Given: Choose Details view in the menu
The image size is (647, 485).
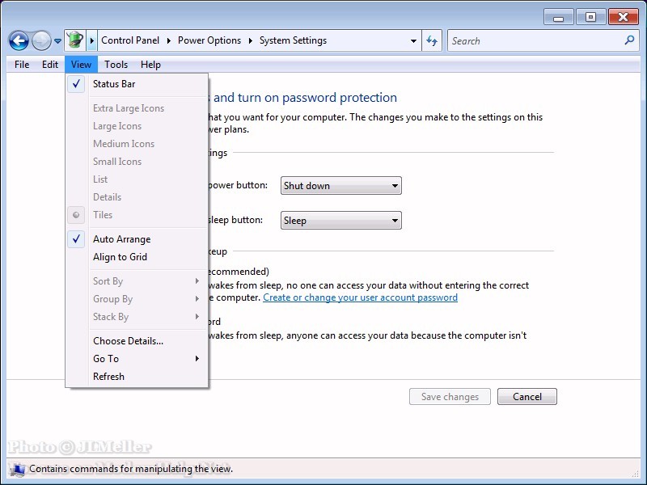Looking at the screenshot, I should [137, 196].
